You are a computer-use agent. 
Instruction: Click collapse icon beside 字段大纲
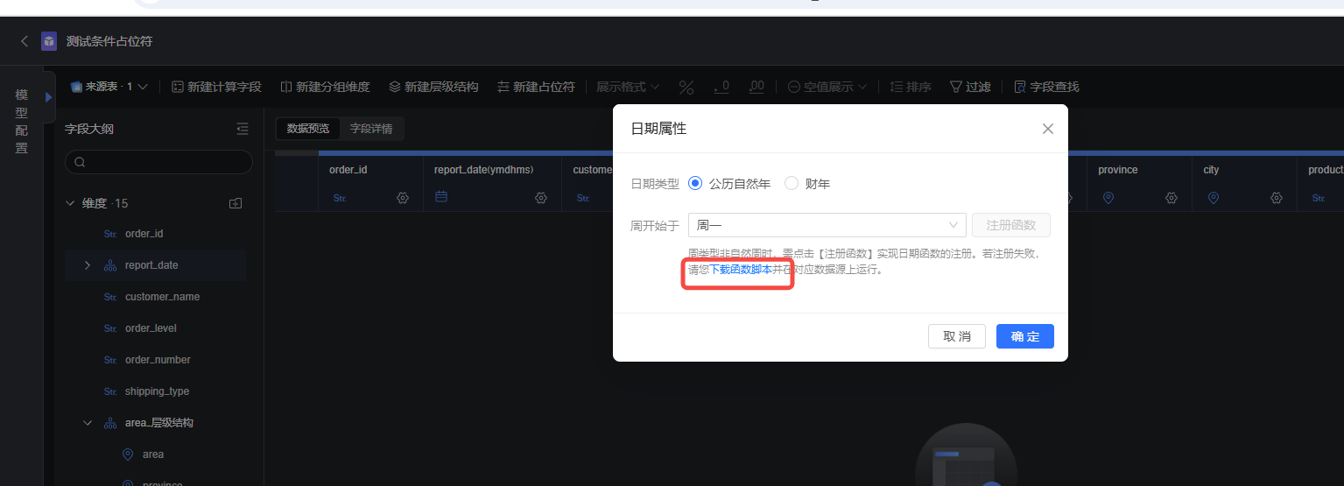point(243,129)
